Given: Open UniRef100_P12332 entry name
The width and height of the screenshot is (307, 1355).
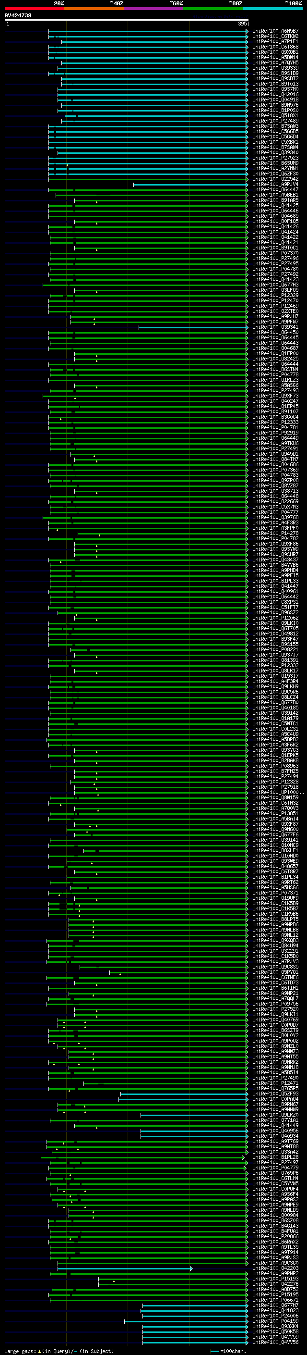Looking at the screenshot, I should 275,665.
